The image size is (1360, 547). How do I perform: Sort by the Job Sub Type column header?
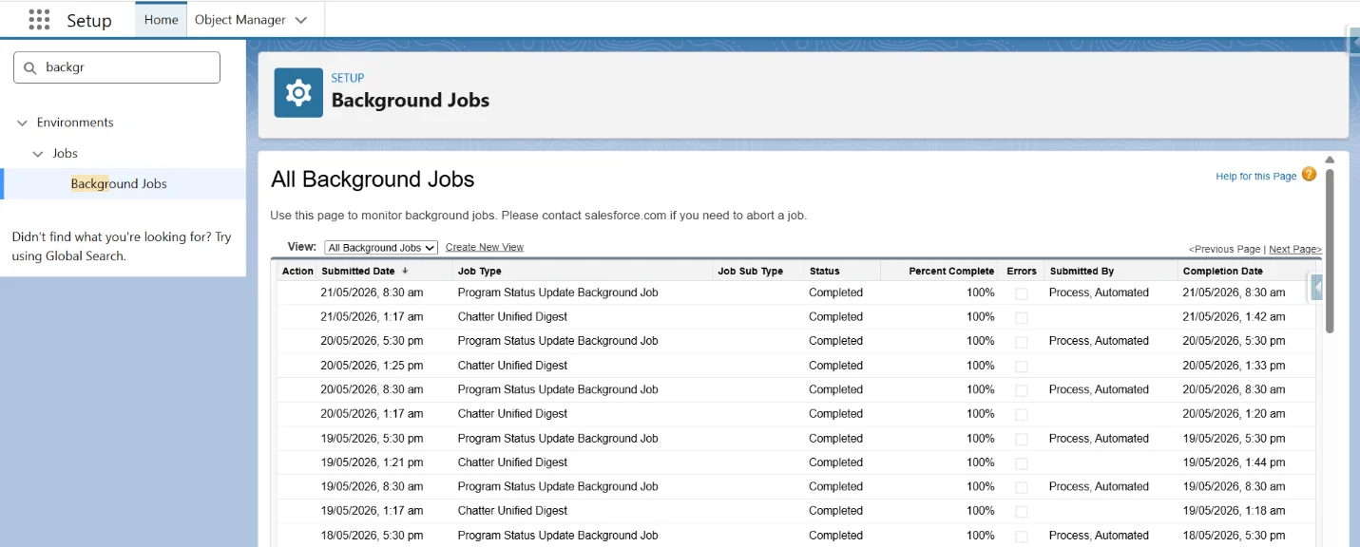pyautogui.click(x=750, y=271)
